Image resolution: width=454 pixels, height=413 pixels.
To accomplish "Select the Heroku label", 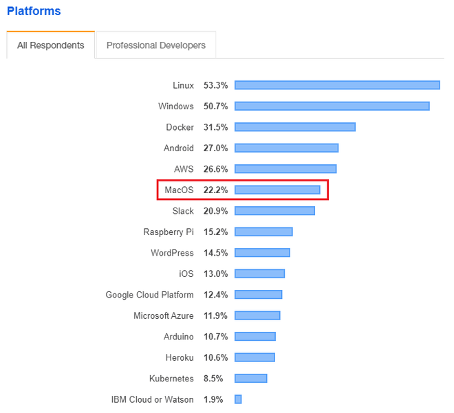I will 180,357.
